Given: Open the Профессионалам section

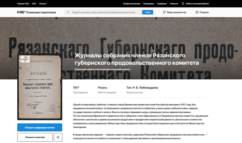Looking at the screenshot, I should pyautogui.click(x=131, y=4).
